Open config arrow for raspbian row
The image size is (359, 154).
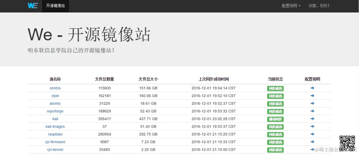click(312, 134)
